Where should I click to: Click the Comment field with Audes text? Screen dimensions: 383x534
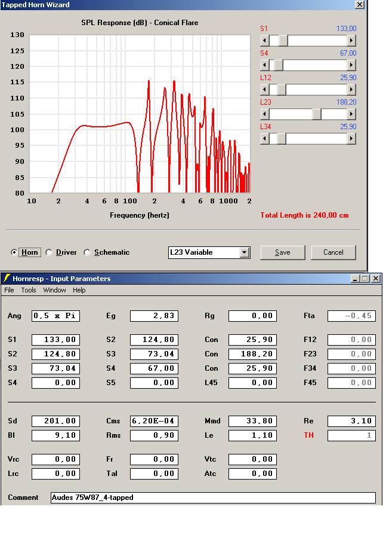tap(213, 498)
